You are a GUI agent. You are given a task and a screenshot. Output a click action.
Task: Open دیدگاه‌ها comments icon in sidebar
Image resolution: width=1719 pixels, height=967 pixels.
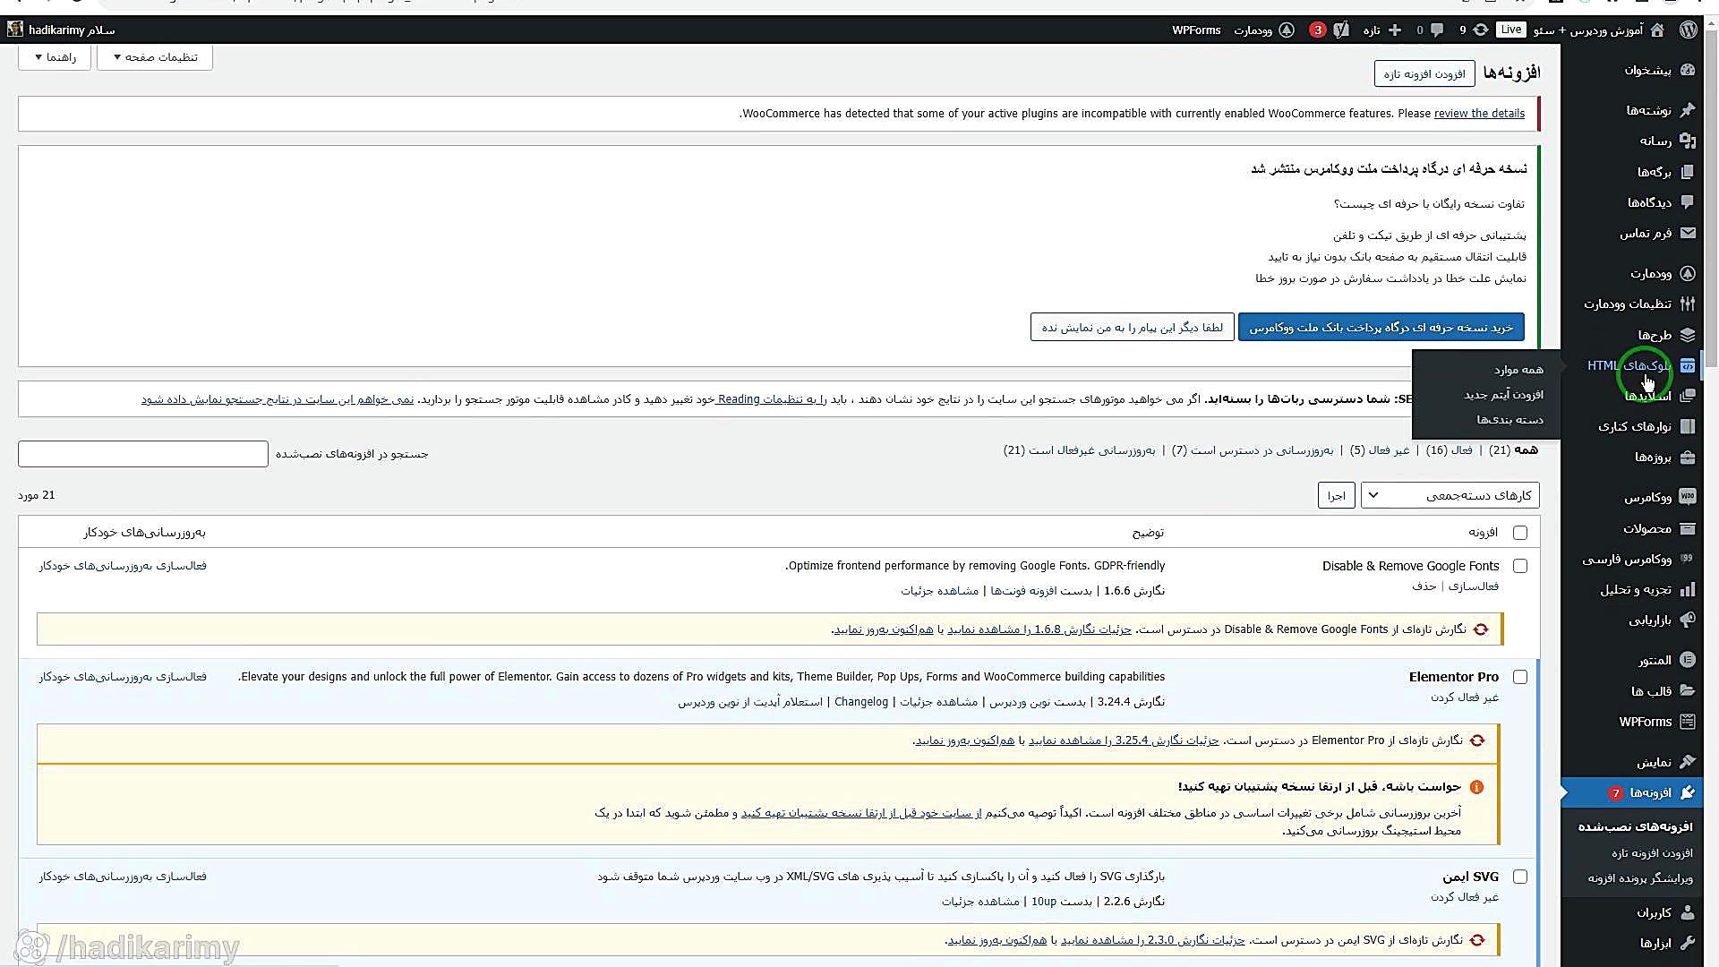(1688, 202)
